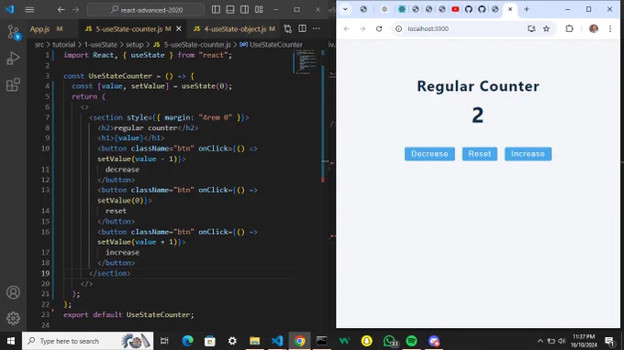Click Chrome back navigation arrow
The width and height of the screenshot is (624, 350).
(346, 28)
